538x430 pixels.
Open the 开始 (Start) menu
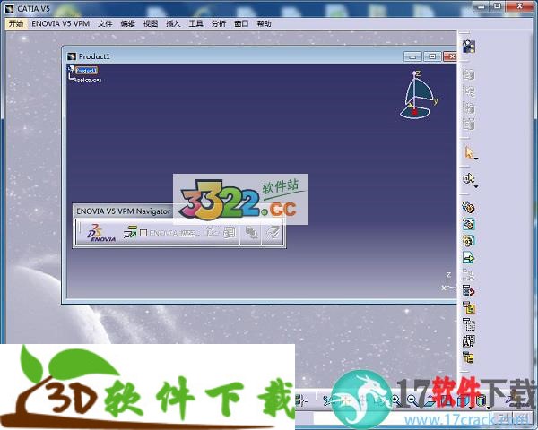16,23
